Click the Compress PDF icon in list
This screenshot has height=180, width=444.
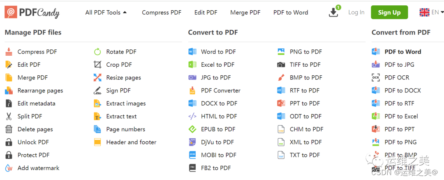coord(9,52)
